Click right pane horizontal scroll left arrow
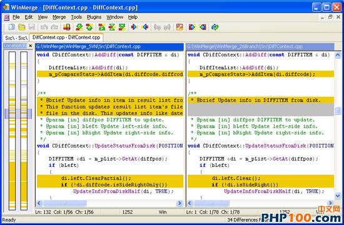This screenshot has height=225, width=344. click(190, 203)
